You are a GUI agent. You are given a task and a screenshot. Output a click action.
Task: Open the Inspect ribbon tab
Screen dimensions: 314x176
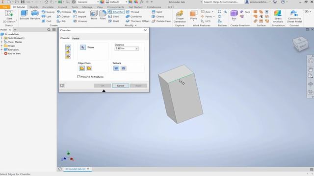tap(62, 7)
